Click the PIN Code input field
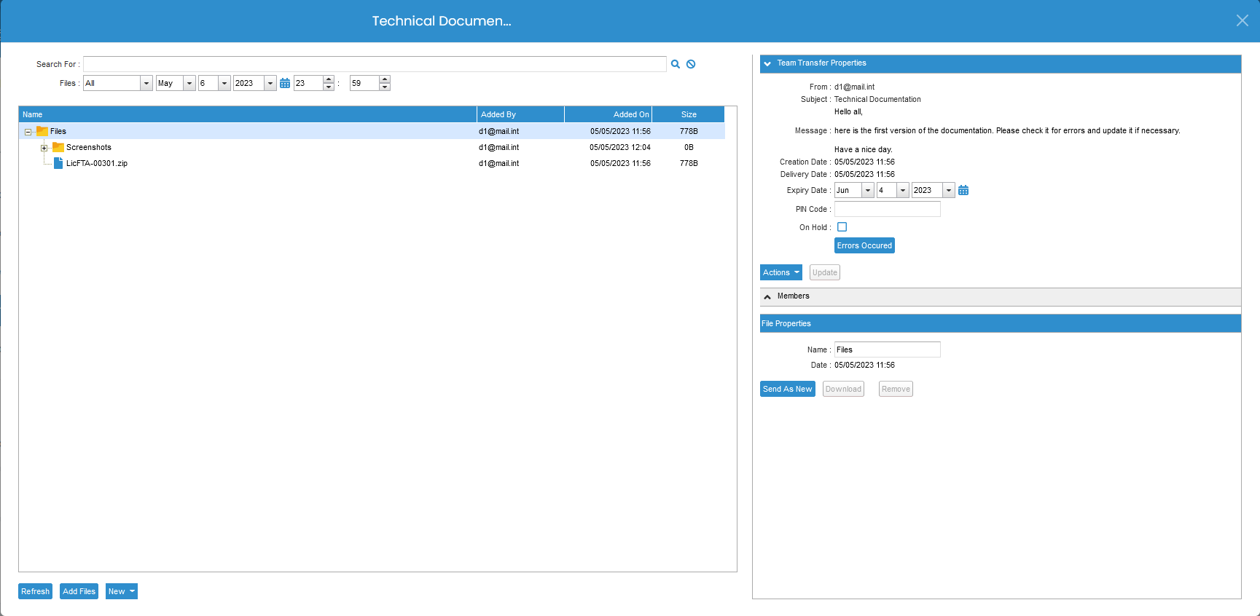Screen dimensions: 1260x616 tap(887, 209)
